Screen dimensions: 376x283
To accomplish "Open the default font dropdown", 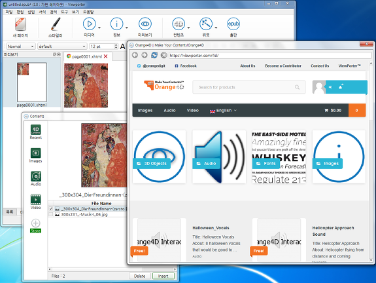I will click(x=62, y=47).
